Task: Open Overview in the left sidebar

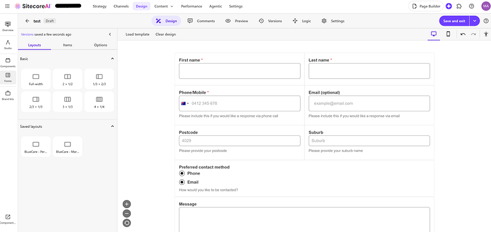Action: pyautogui.click(x=8, y=26)
